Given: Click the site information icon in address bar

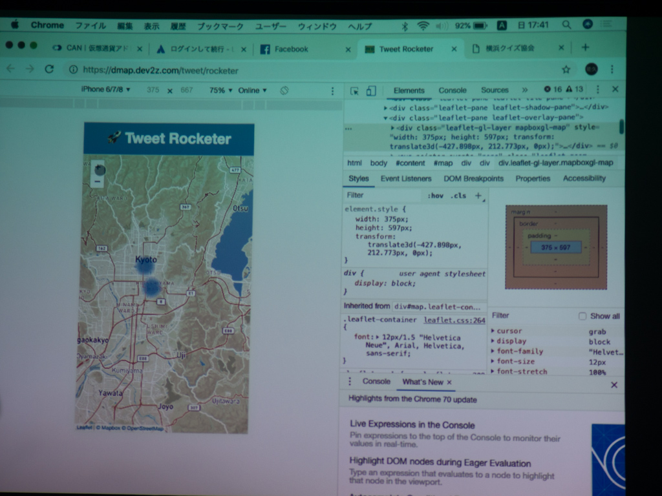Looking at the screenshot, I should 73,70.
